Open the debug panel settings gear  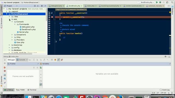pos(5,79)
